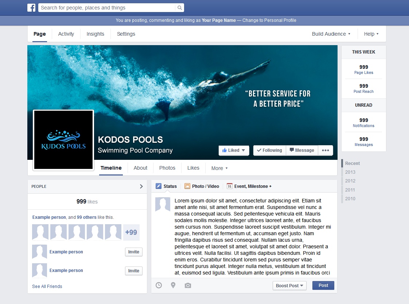409x304 pixels.
Task: Open the Build Audience menu
Action: point(330,33)
